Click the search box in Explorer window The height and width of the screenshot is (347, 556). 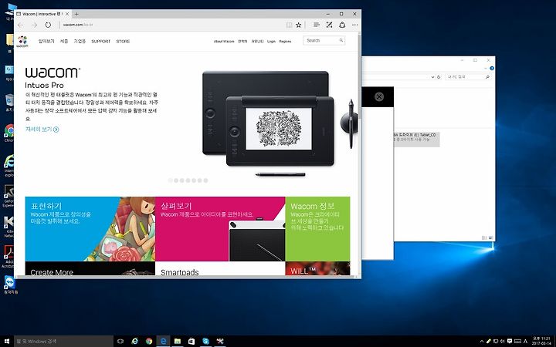click(468, 77)
